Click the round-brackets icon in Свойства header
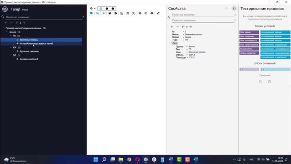The height and width of the screenshot is (164, 291). tap(227, 9)
